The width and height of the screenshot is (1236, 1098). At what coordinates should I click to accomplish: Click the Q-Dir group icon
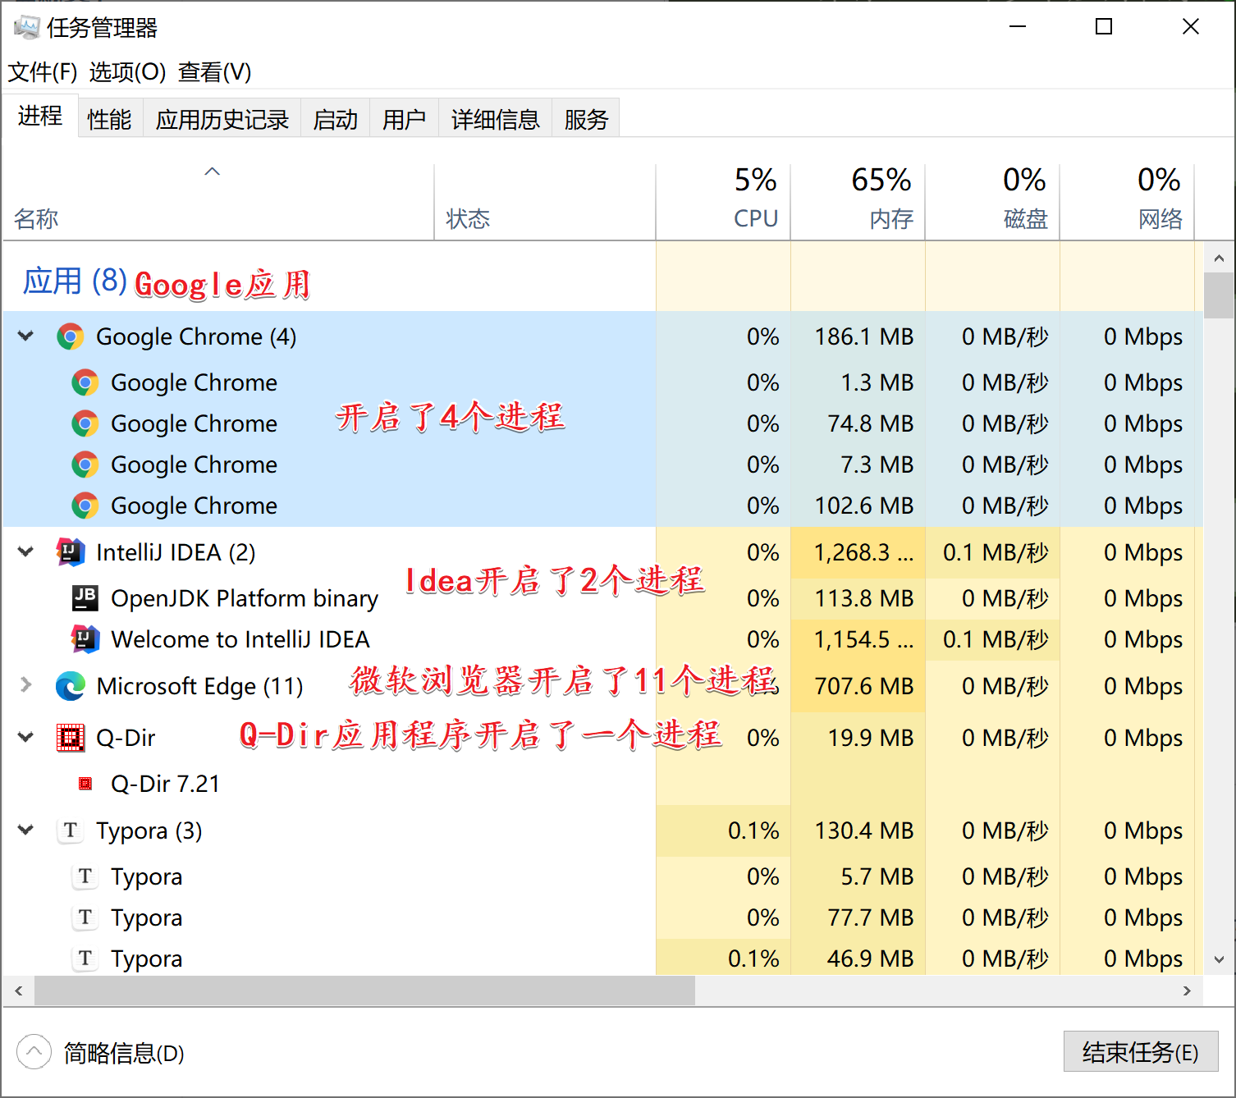[x=71, y=738]
